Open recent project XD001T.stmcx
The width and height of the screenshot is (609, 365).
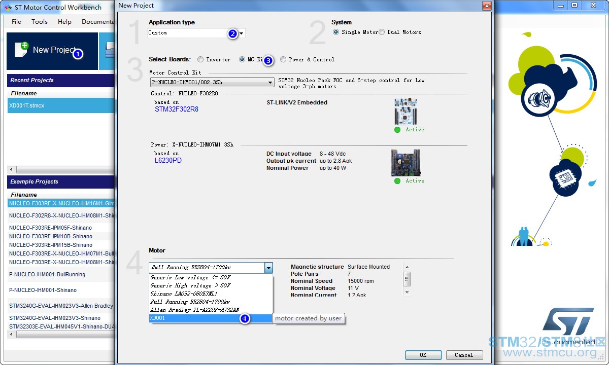pos(61,105)
